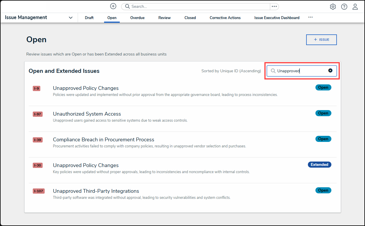The image size is (365, 226).
Task: Open the help question mark icon
Action: [x=344, y=7]
